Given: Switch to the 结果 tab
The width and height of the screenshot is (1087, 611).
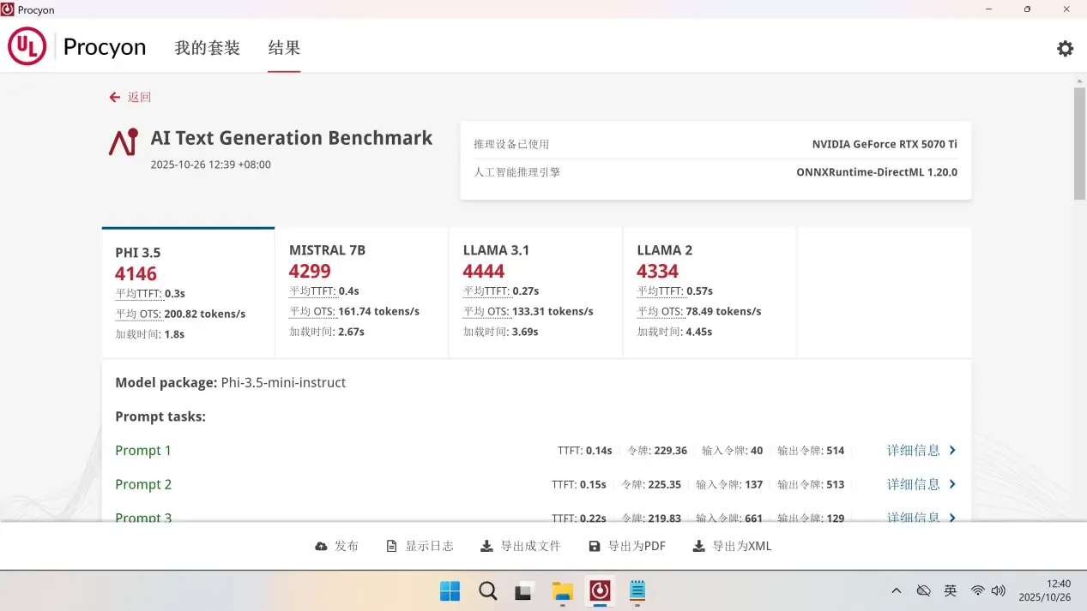Looking at the screenshot, I should [x=284, y=48].
